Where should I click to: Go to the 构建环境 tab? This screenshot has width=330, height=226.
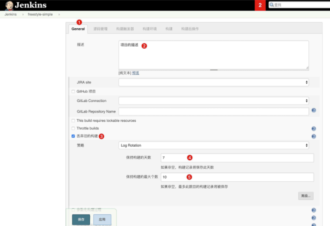150,29
